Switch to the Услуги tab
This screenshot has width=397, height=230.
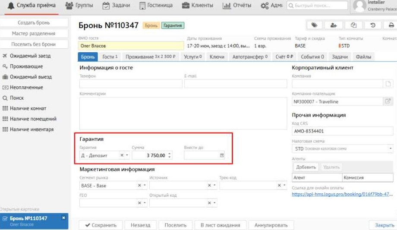point(192,57)
